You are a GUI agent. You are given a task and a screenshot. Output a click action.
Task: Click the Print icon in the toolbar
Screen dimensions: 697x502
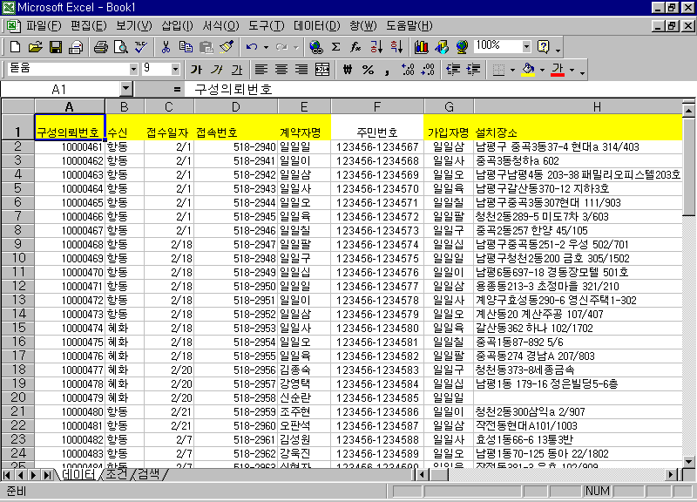pyautogui.click(x=100, y=47)
